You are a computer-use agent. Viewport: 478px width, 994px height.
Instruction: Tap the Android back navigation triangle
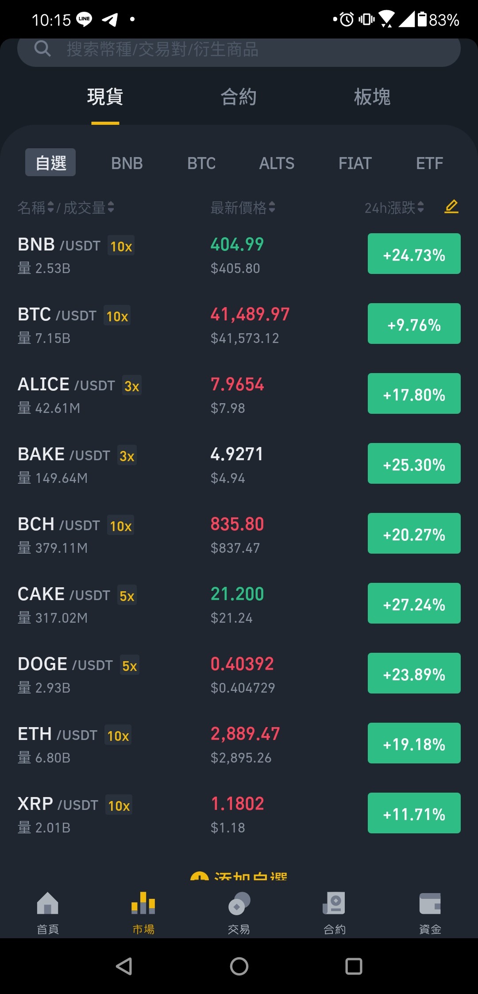coord(124,966)
